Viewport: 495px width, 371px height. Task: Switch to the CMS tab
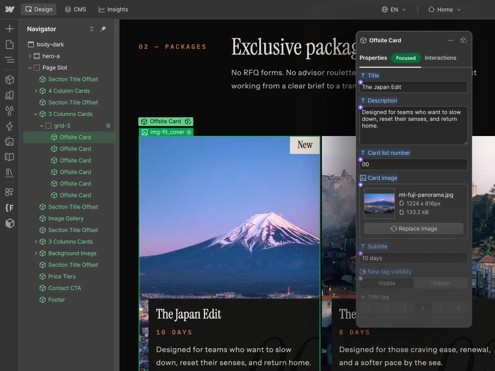pyautogui.click(x=75, y=10)
